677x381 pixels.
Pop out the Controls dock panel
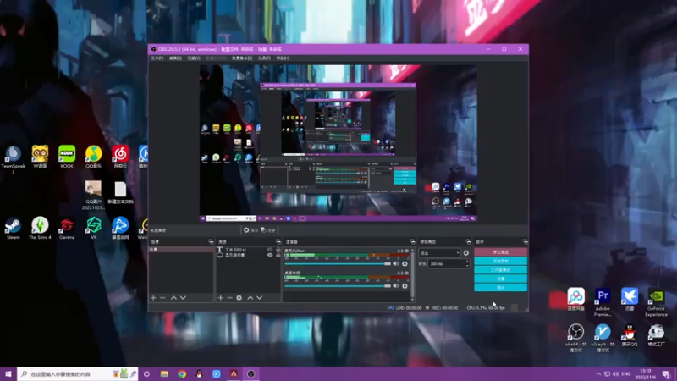click(525, 242)
